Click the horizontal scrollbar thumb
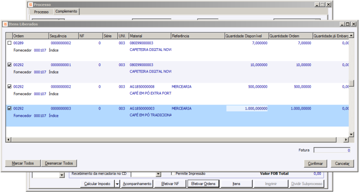The height and width of the screenshot is (194, 359). tap(174, 139)
